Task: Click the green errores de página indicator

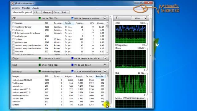Action: 40,71
